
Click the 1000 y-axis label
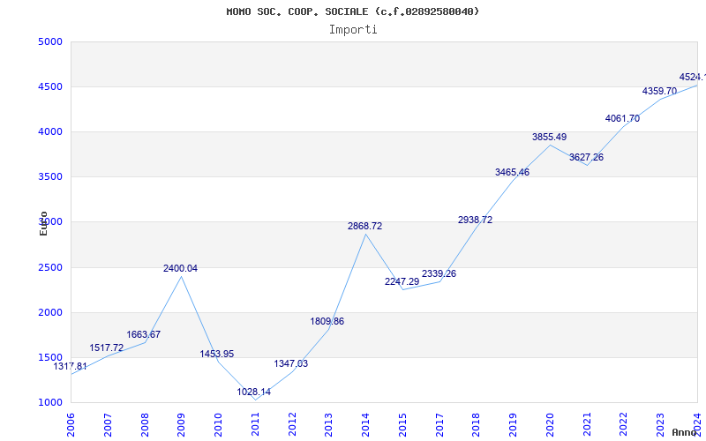coord(50,403)
